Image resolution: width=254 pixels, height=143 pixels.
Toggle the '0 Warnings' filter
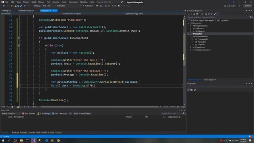(44, 114)
